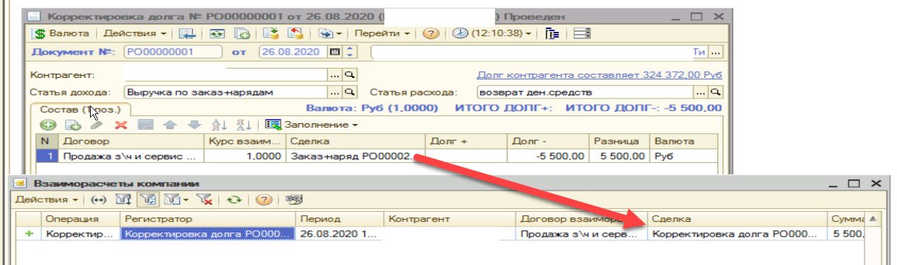Click the date field 26.08.2020
The height and width of the screenshot is (265, 897).
click(x=293, y=52)
